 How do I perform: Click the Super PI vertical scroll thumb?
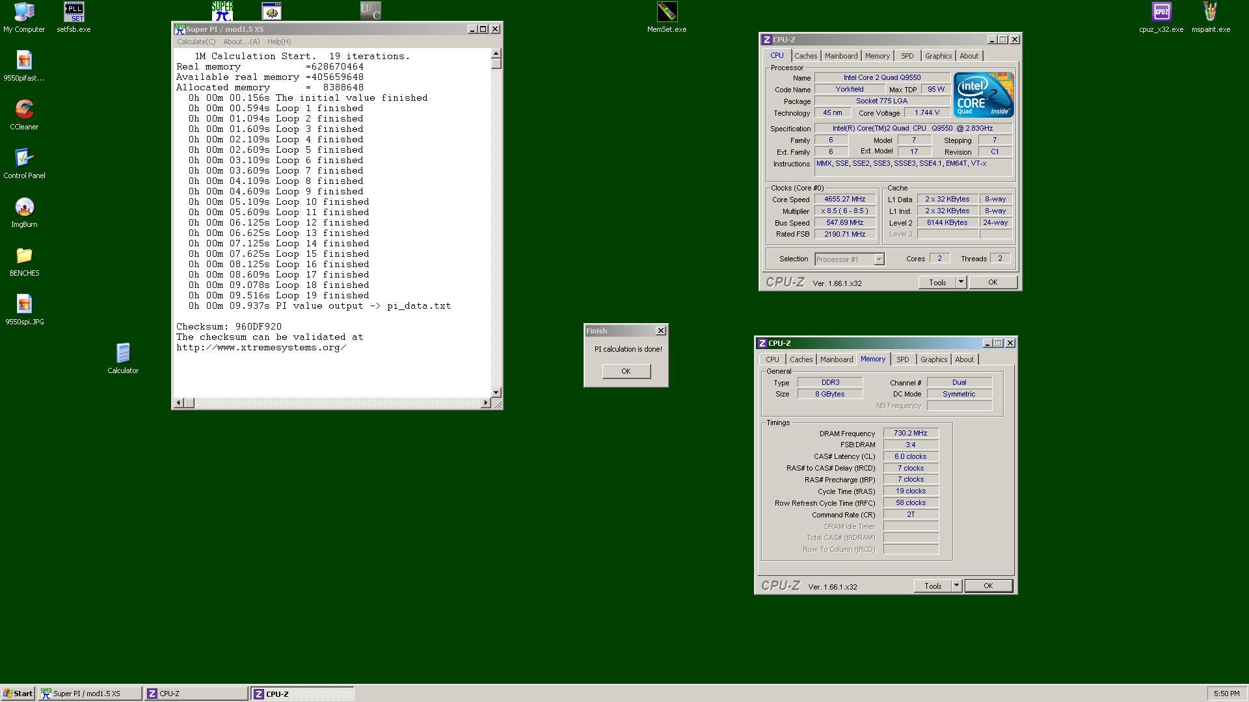click(x=496, y=64)
